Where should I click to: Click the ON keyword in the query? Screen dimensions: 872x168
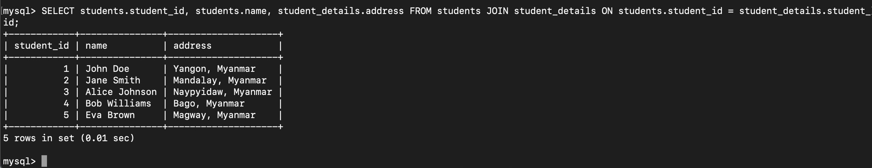pyautogui.click(x=607, y=11)
